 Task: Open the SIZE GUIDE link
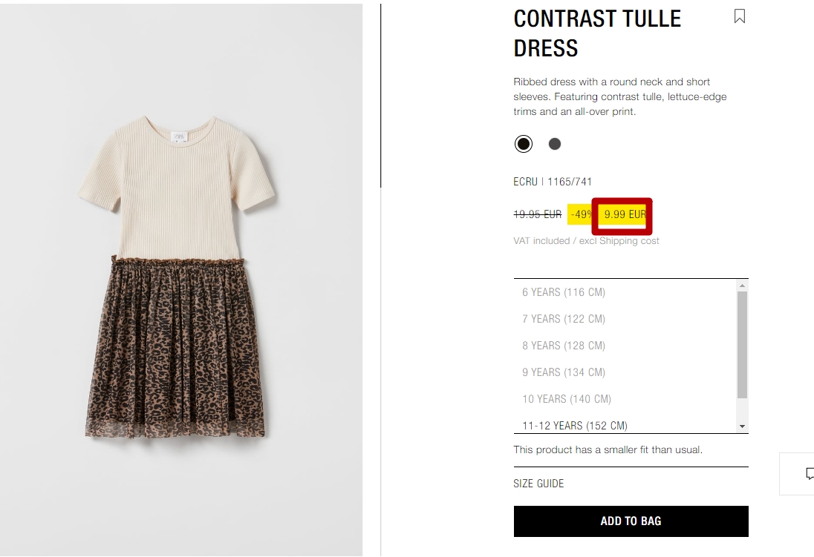pyautogui.click(x=538, y=484)
